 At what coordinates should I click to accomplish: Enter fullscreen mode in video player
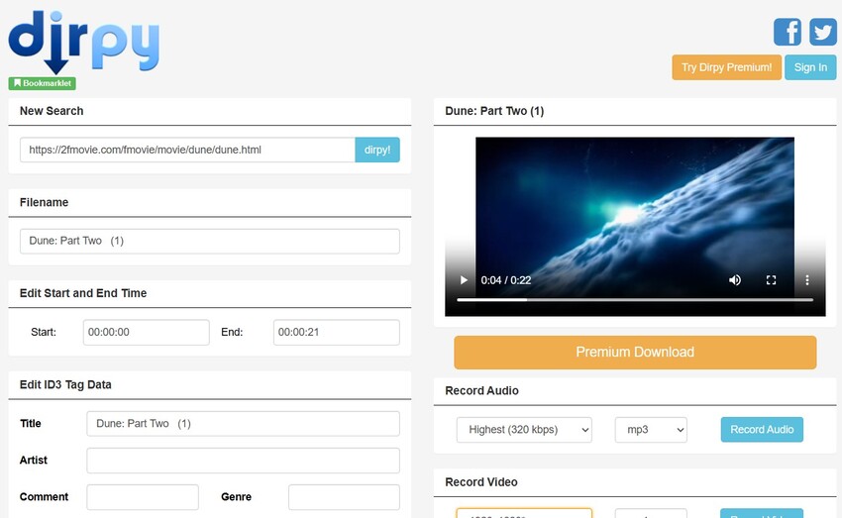click(x=771, y=280)
